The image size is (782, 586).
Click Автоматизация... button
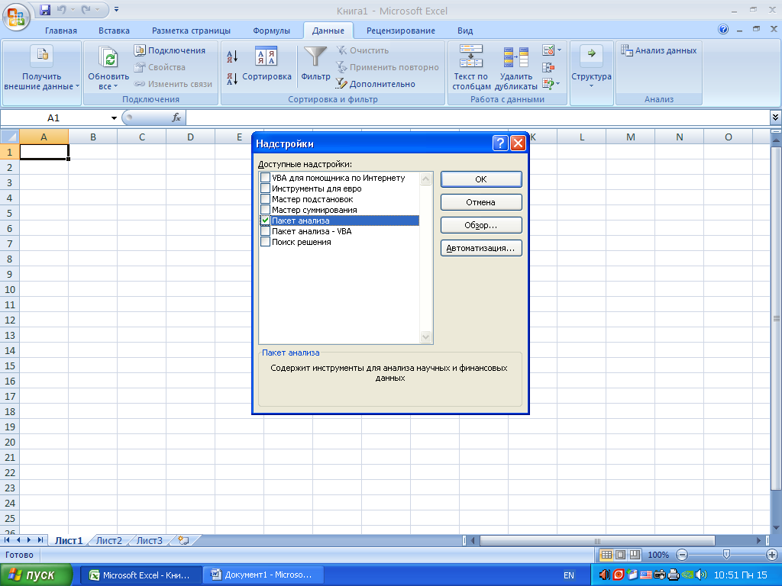coord(481,248)
